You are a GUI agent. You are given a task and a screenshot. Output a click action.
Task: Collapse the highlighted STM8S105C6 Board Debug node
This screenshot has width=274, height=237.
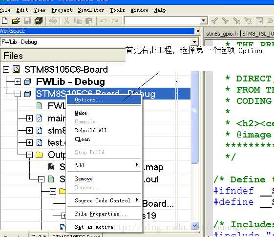[x=18, y=94]
